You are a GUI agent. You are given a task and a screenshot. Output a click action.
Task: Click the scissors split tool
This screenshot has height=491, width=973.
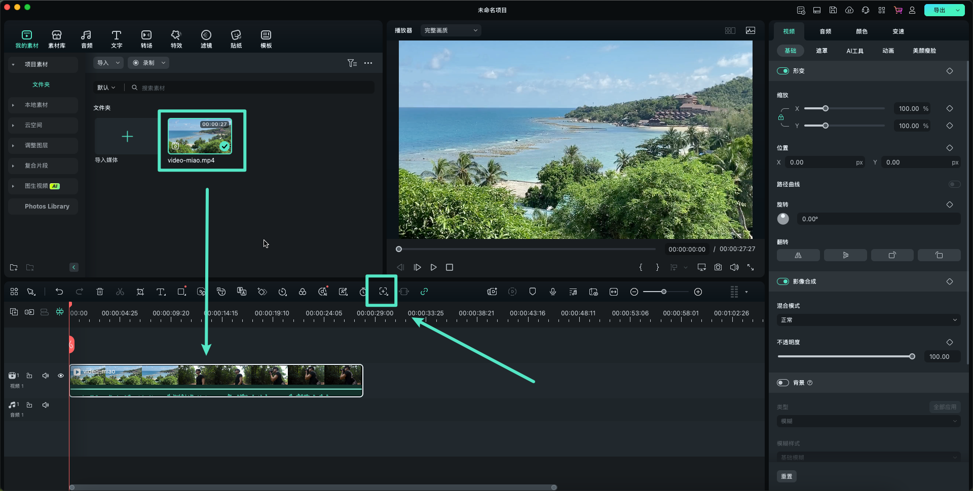[120, 292]
